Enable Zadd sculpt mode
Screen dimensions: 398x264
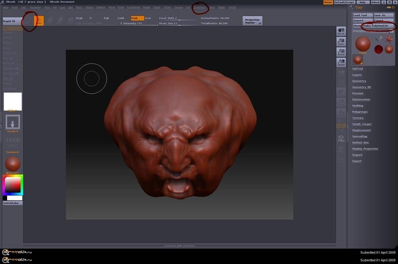[121, 18]
